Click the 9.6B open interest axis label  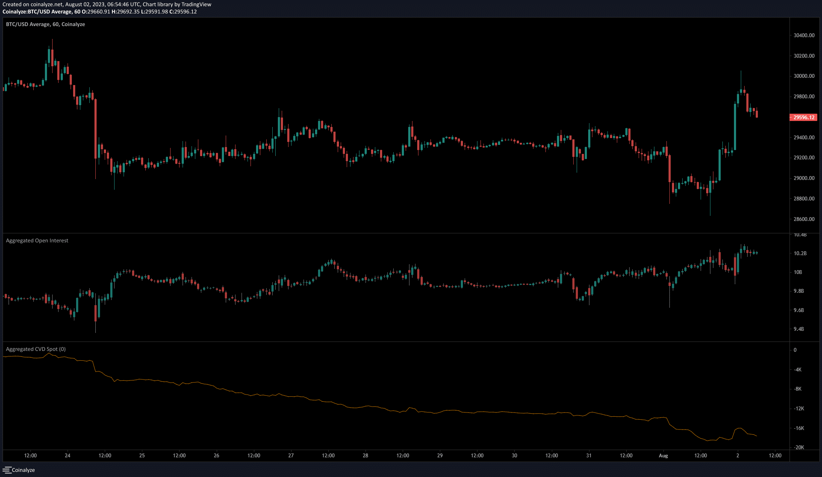[x=799, y=310]
